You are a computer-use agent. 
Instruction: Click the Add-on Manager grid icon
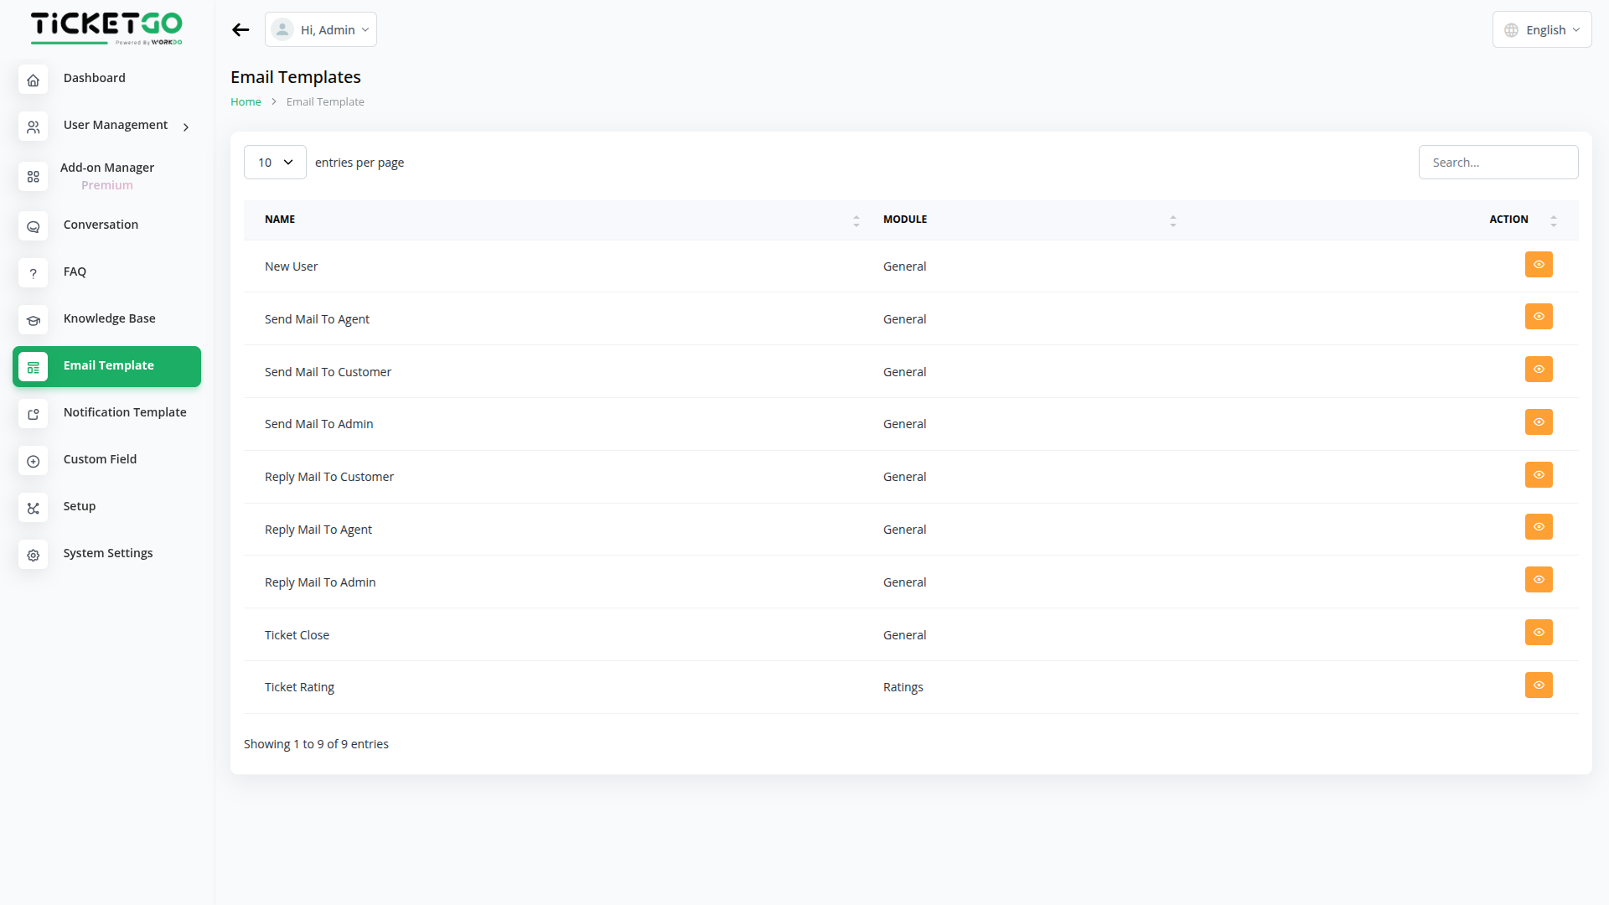click(x=34, y=177)
